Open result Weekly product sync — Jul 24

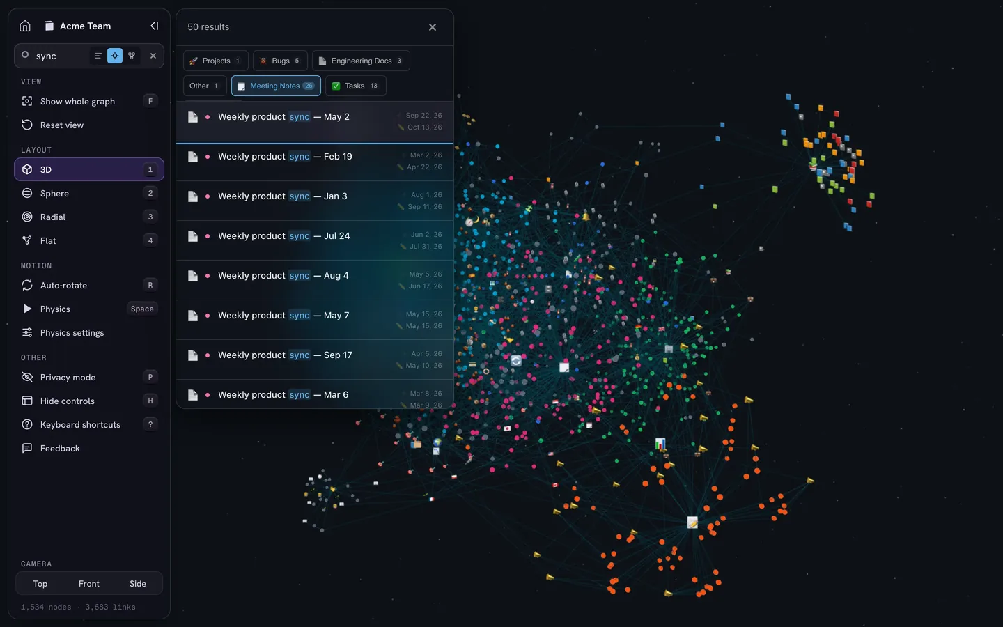315,241
